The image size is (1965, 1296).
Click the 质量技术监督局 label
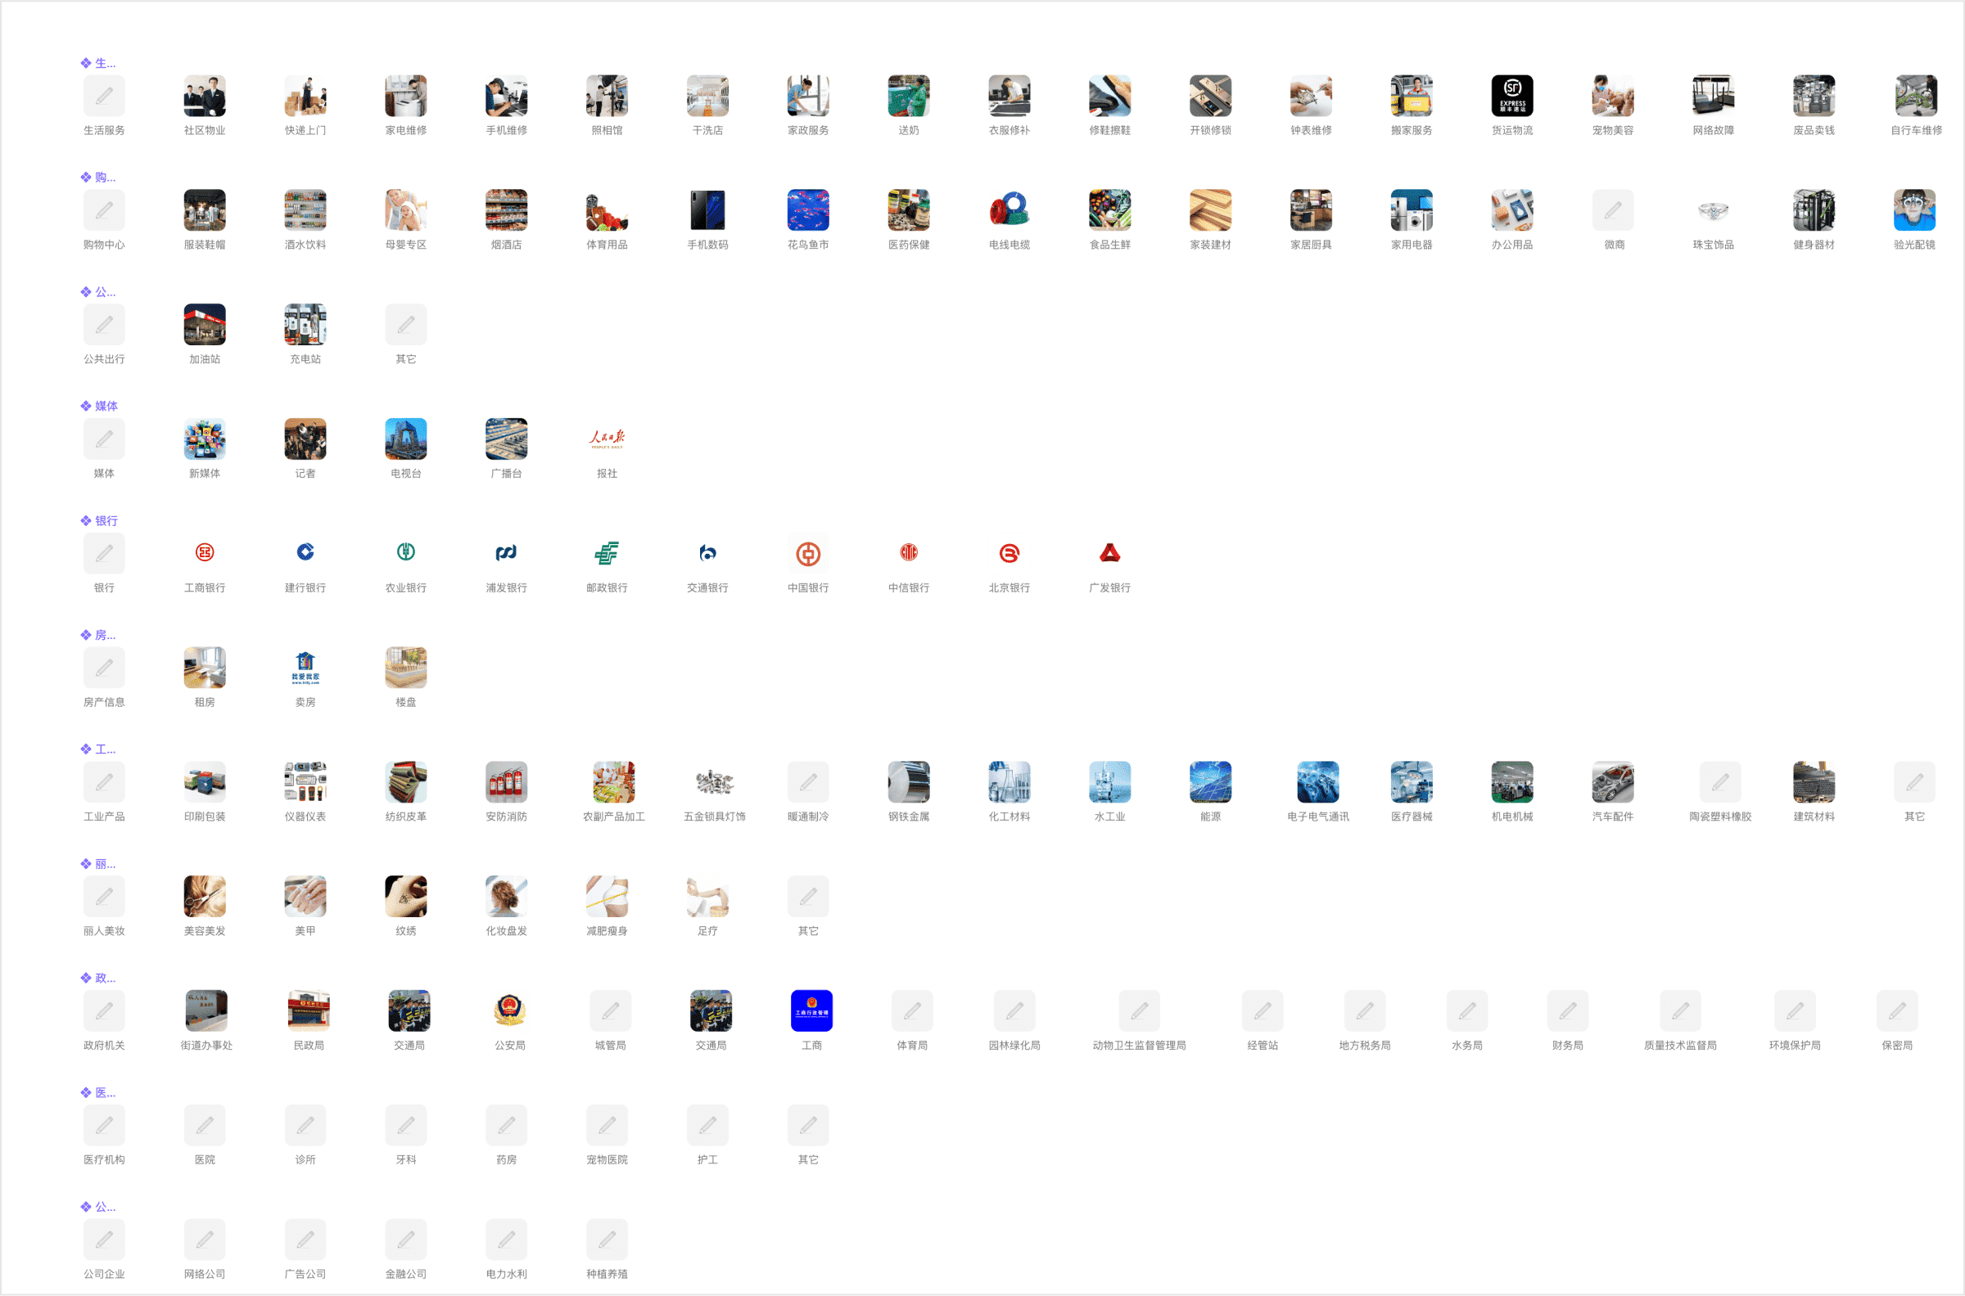(1681, 1046)
